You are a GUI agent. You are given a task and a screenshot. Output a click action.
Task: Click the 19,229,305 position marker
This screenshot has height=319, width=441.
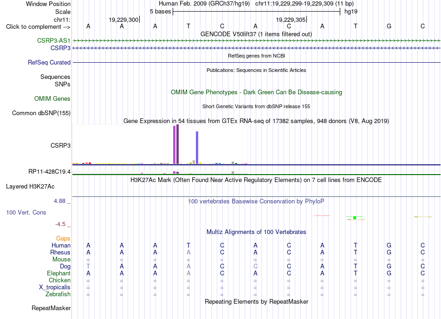291,20
